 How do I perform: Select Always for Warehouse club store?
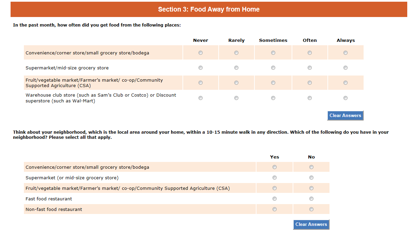pyautogui.click(x=346, y=98)
